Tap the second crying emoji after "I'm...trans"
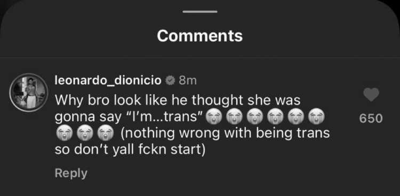Image resolution: width=400 pixels, height=196 pixels. [x=235, y=117]
